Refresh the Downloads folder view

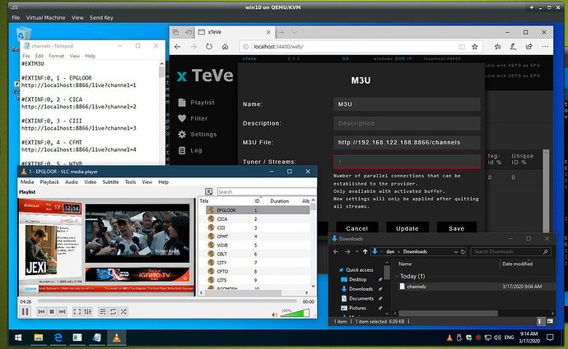(x=463, y=251)
